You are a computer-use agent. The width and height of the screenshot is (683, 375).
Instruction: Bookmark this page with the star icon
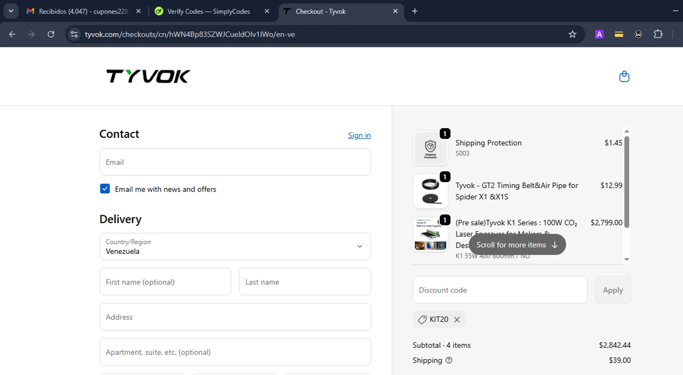point(572,34)
